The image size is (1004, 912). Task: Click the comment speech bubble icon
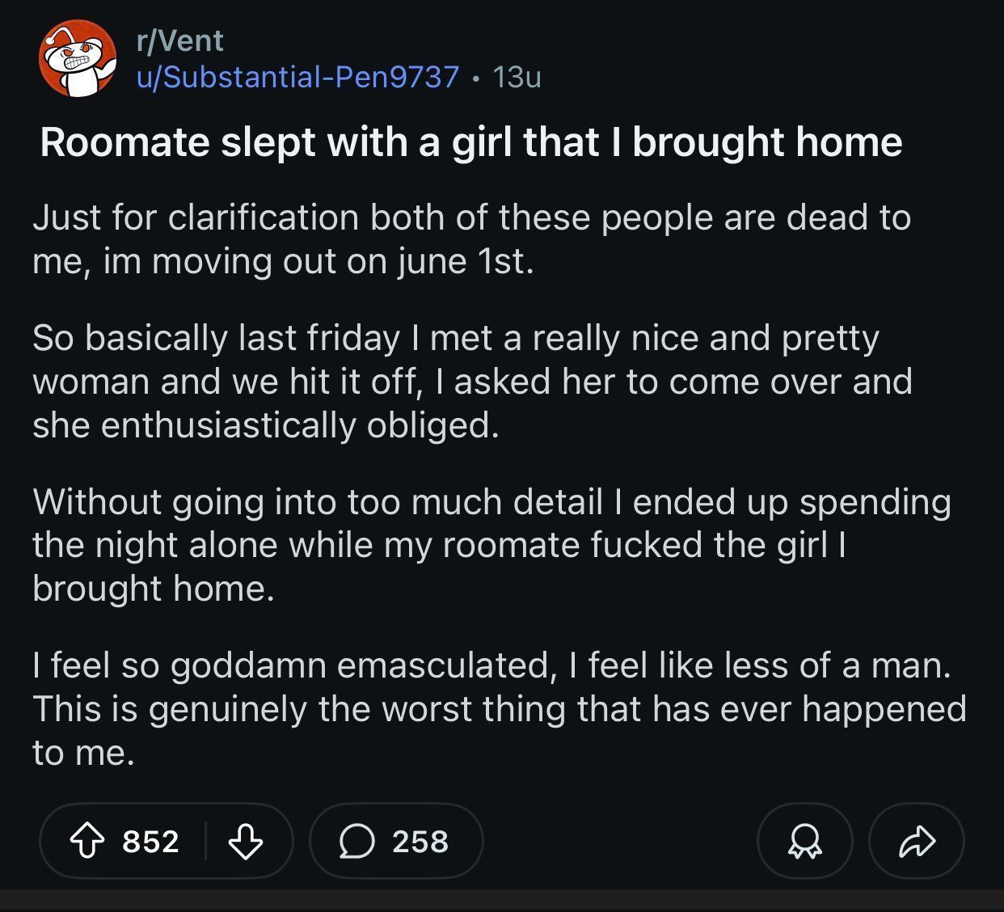pos(356,841)
